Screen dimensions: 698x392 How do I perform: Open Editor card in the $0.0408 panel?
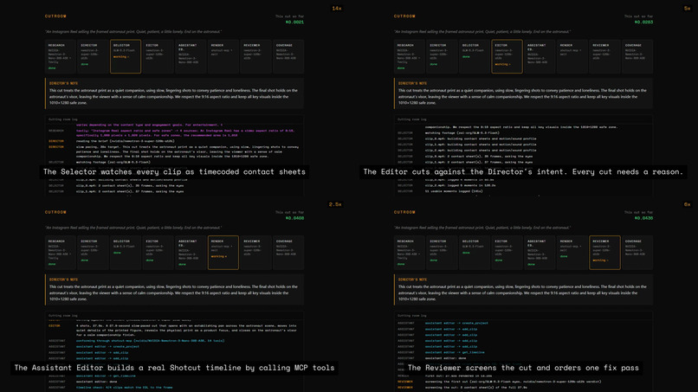coord(158,253)
